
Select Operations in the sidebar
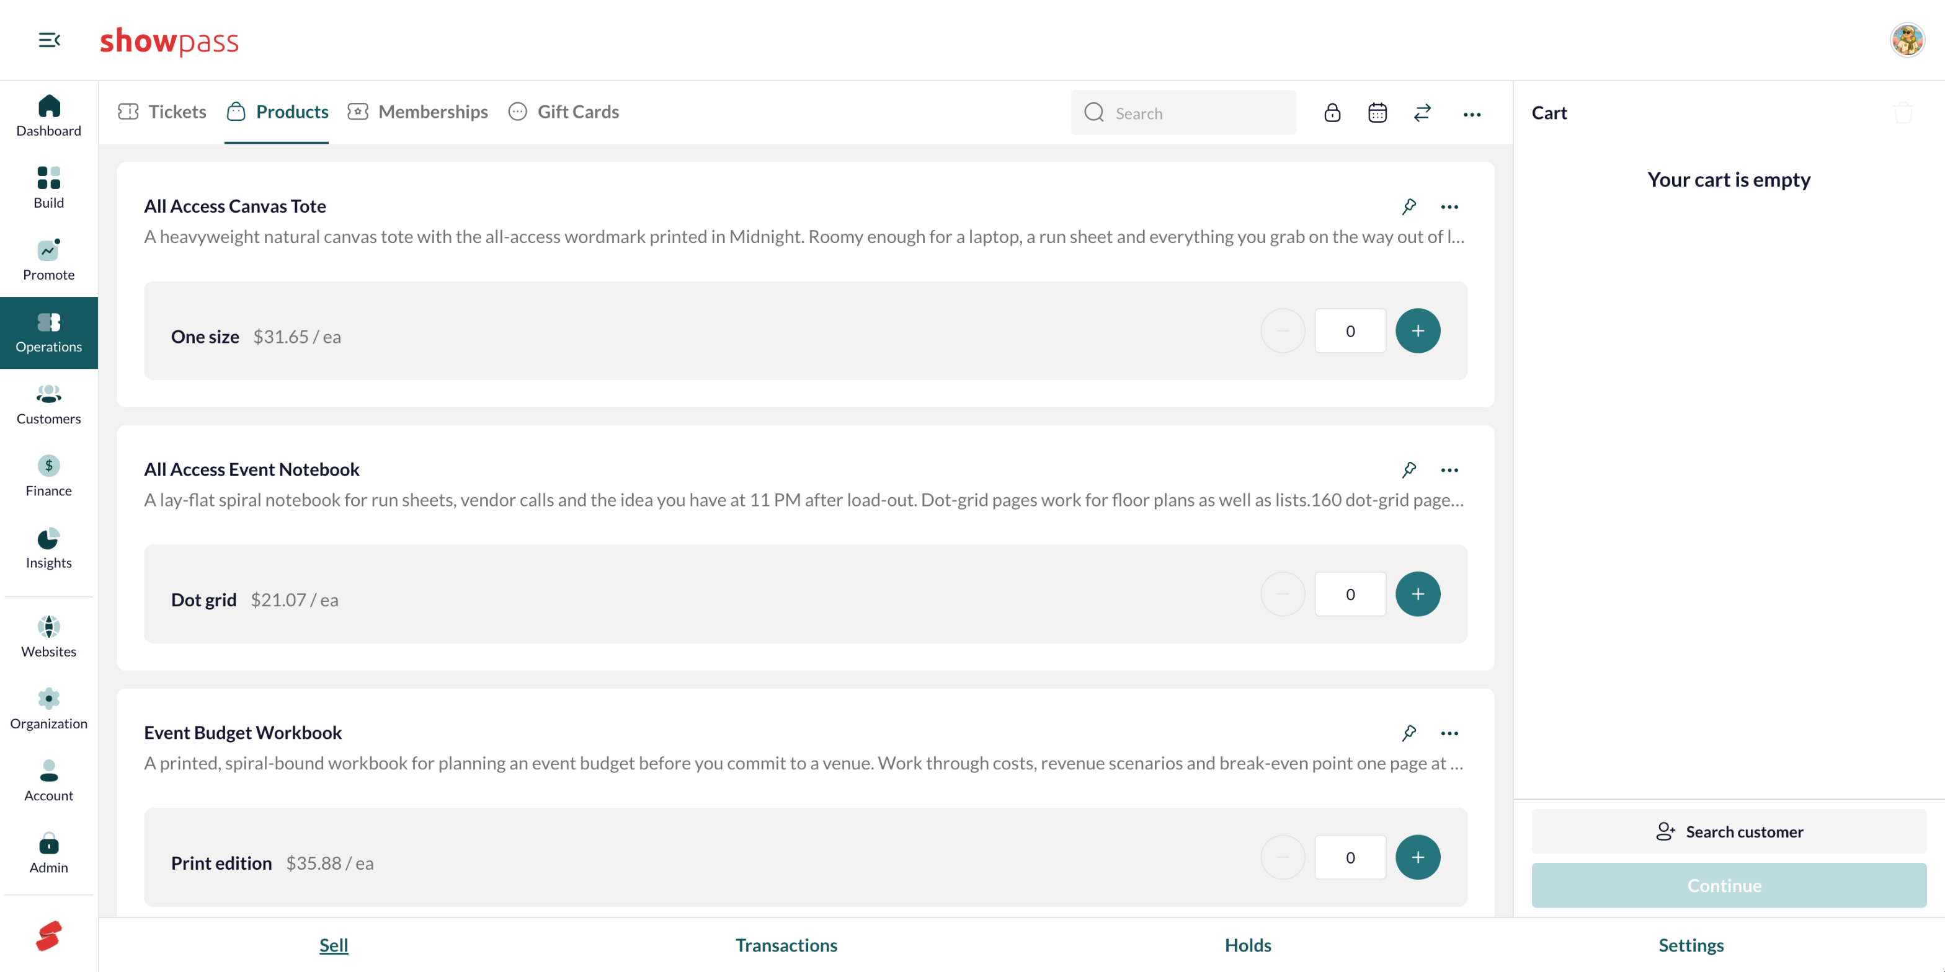tap(49, 333)
